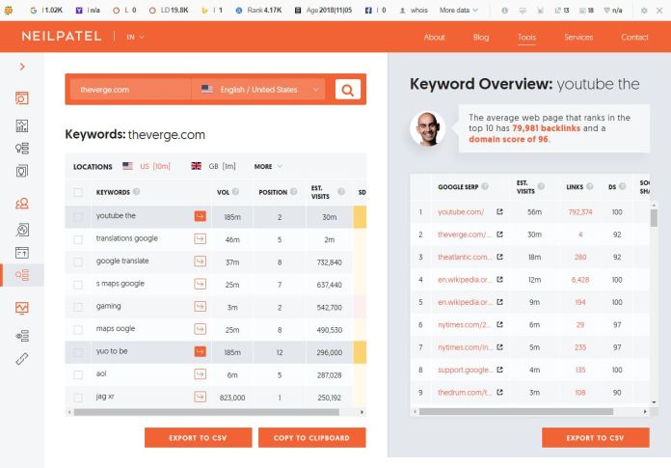Open thedrum.com result external link icon

[499, 392]
